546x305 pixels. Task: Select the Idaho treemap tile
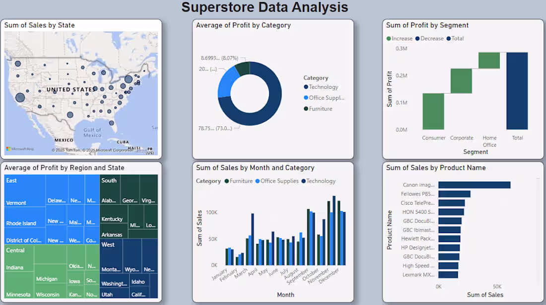(139, 280)
